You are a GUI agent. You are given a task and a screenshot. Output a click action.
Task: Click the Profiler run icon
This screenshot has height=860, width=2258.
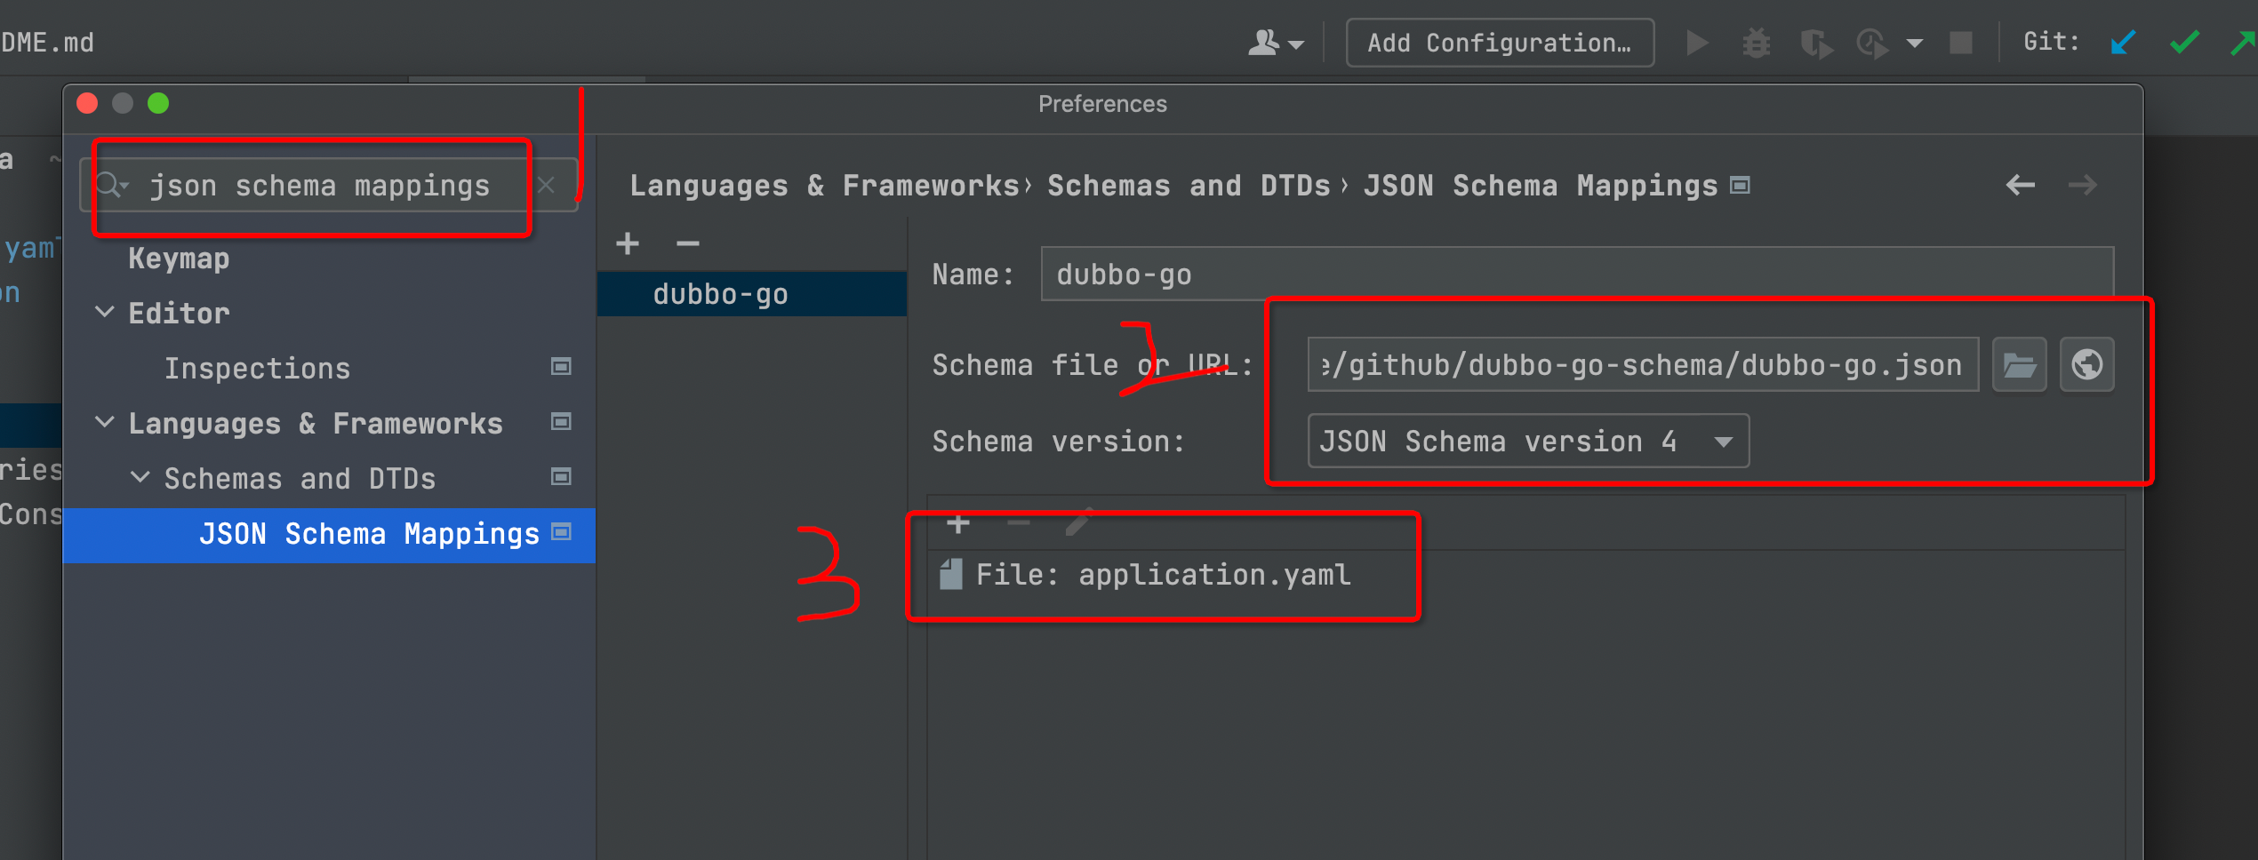point(1873,44)
